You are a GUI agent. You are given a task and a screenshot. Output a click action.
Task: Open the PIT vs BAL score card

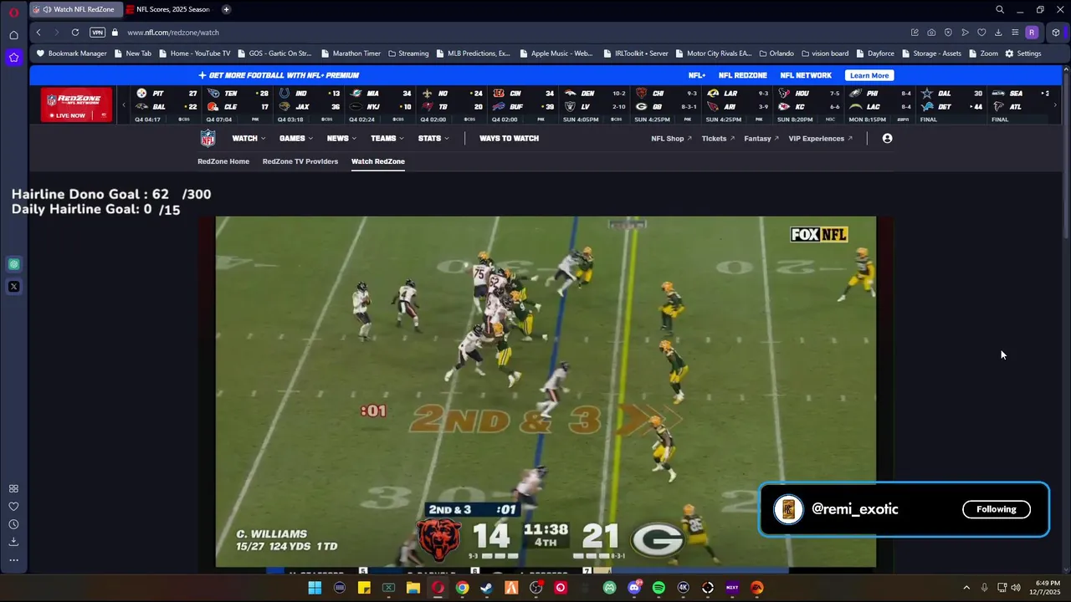pyautogui.click(x=167, y=105)
